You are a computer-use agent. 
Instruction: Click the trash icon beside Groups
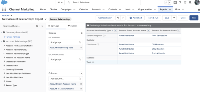[82, 33]
